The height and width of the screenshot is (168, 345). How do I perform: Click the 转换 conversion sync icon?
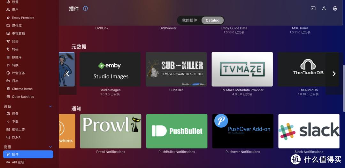point(8,65)
